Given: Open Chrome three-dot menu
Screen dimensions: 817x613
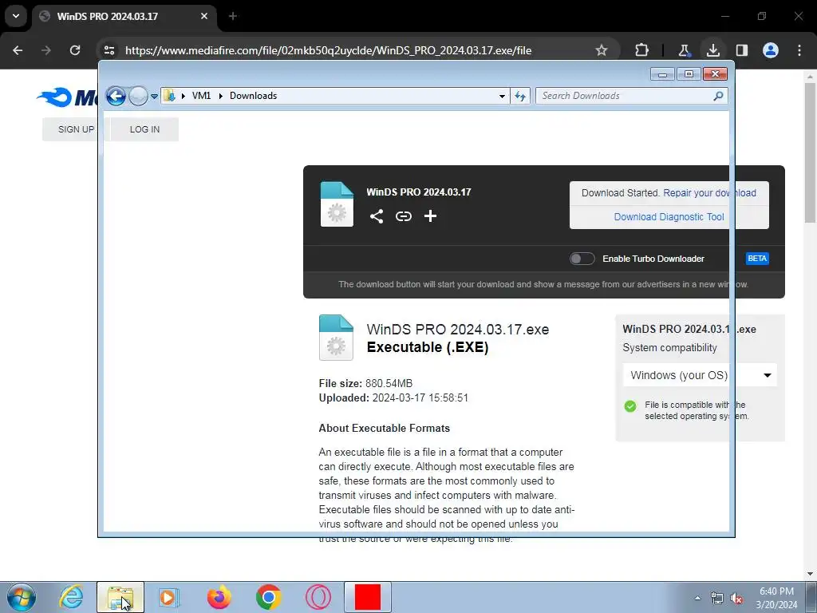Looking at the screenshot, I should pos(799,50).
